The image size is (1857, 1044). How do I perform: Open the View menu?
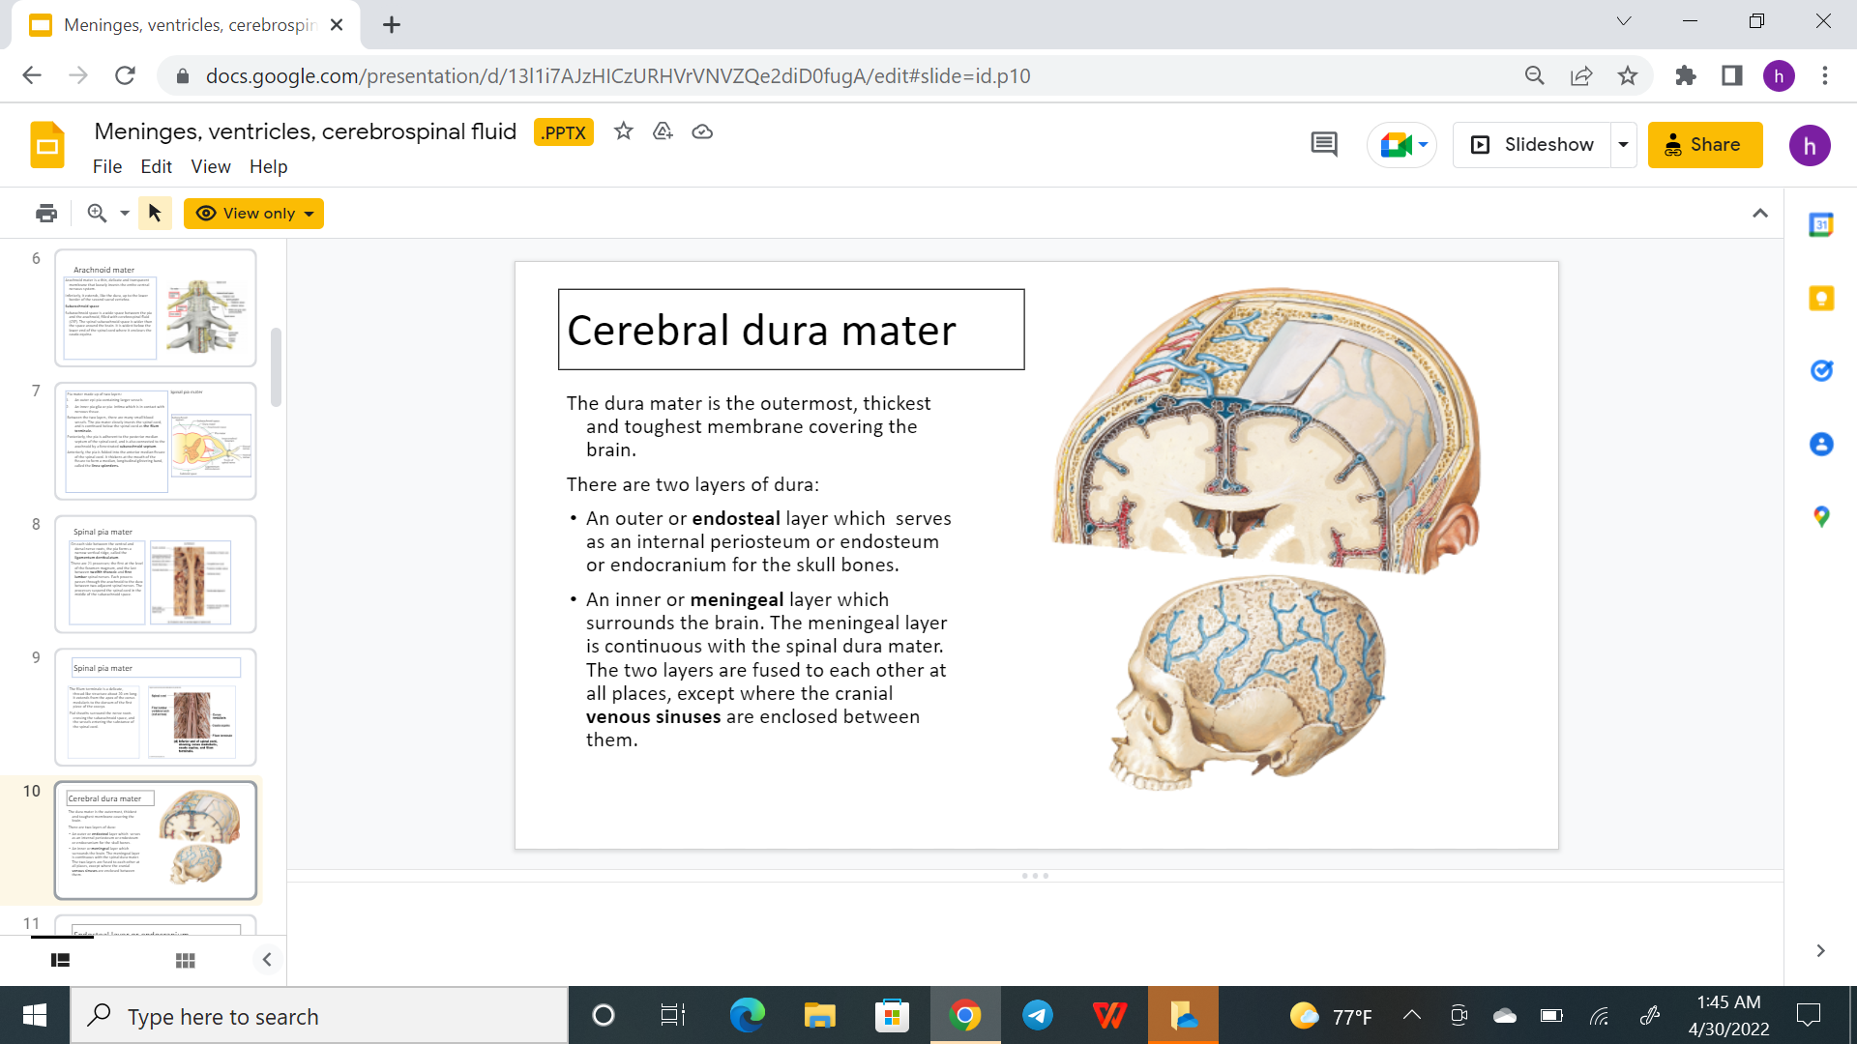click(211, 166)
